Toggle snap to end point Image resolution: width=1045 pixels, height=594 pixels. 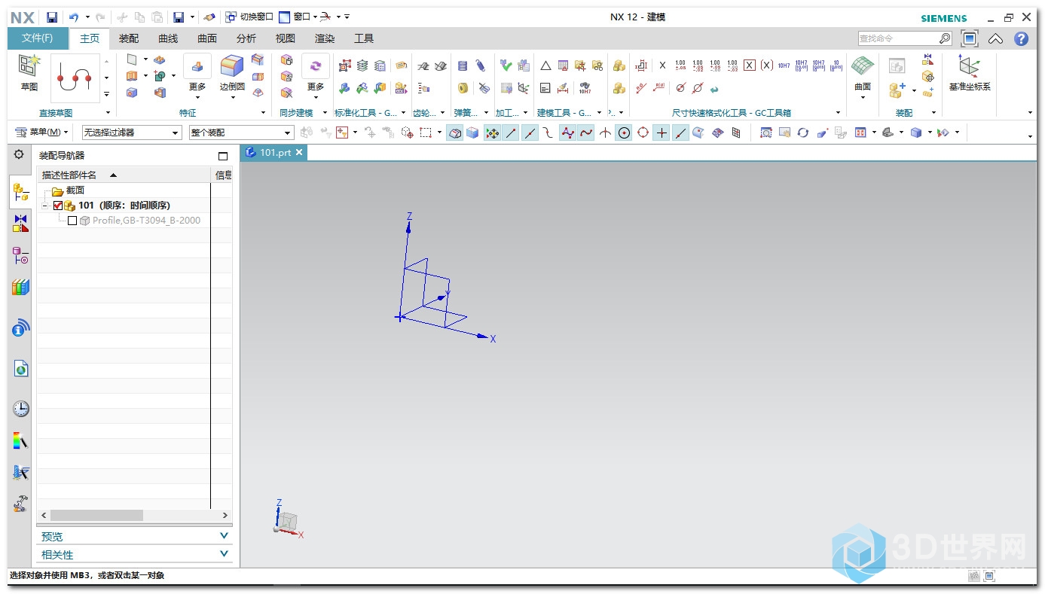click(x=512, y=133)
